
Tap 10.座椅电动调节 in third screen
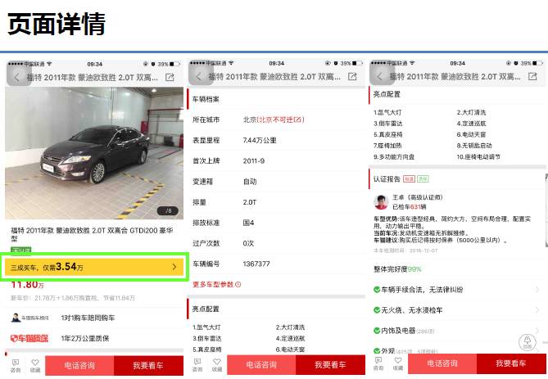(x=478, y=157)
